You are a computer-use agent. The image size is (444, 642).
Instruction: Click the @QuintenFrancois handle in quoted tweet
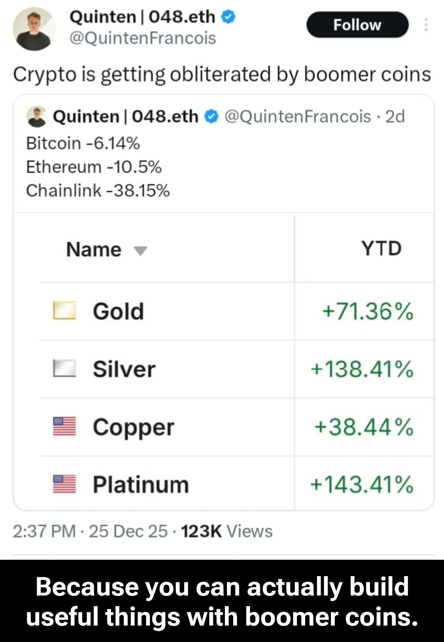[298, 117]
